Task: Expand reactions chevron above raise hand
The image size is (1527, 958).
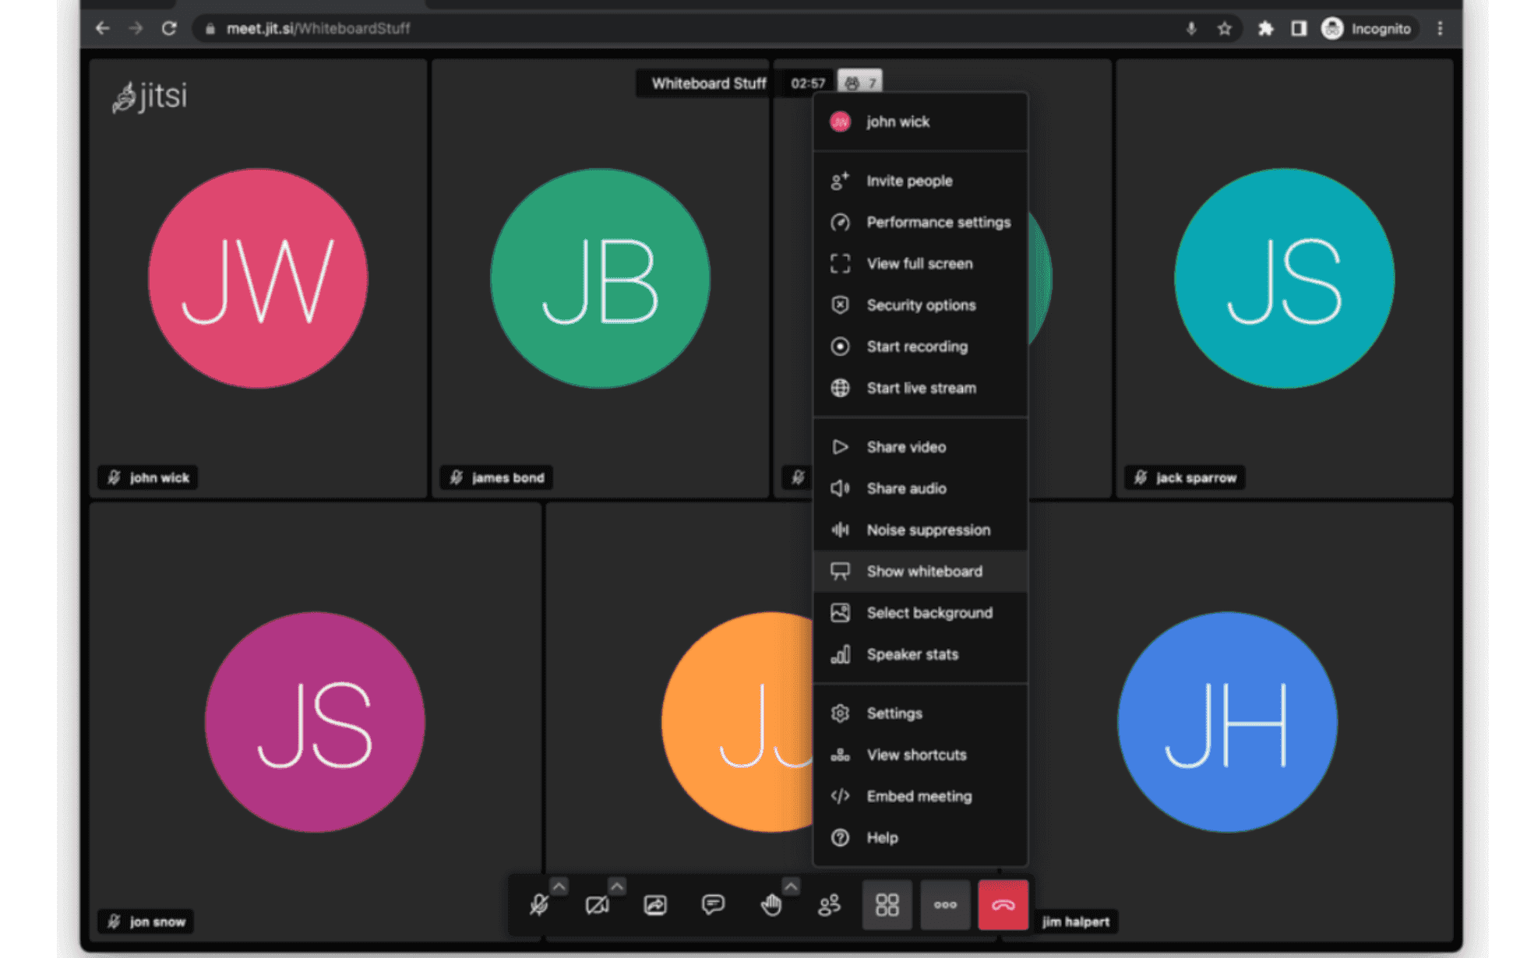Action: click(x=791, y=886)
